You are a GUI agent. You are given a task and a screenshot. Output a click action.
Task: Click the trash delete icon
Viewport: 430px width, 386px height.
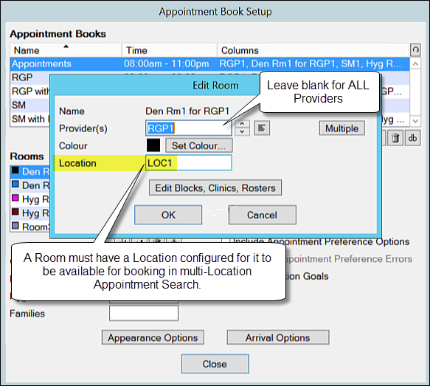(x=395, y=138)
